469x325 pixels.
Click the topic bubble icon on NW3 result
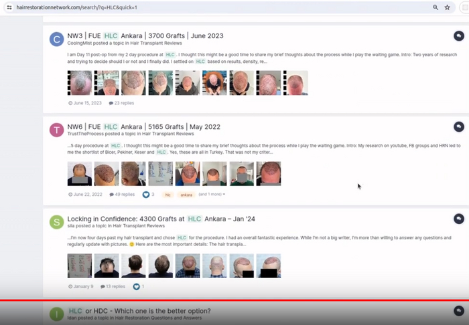coord(459,36)
